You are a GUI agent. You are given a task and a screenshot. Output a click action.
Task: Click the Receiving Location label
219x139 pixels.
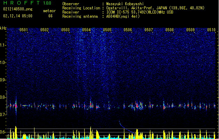coord(81,8)
